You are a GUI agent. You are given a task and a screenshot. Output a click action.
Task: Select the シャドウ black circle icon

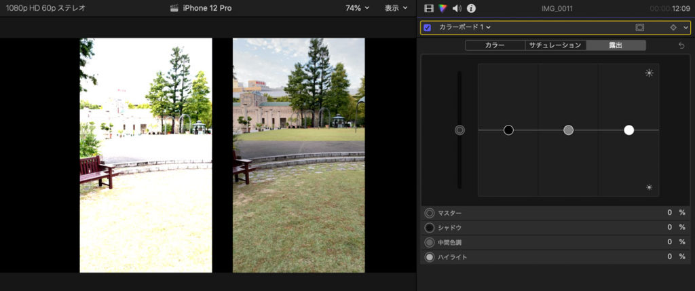[429, 228]
